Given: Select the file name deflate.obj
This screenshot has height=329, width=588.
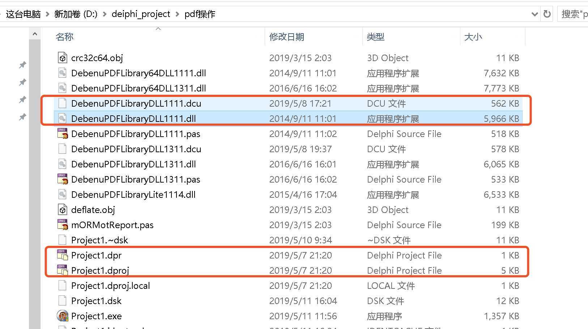Looking at the screenshot, I should [93, 210].
